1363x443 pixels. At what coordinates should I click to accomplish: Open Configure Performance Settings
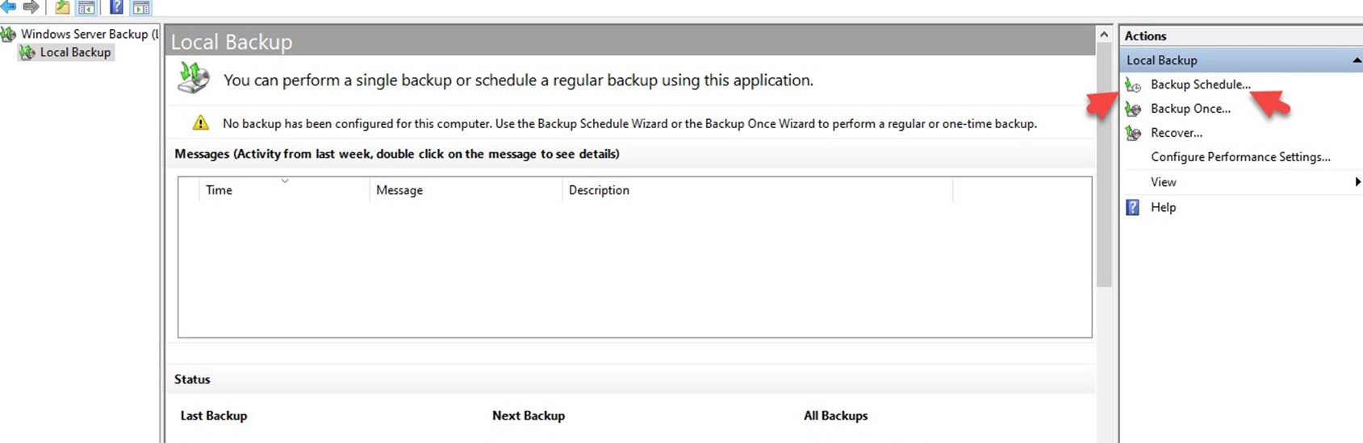(1240, 157)
